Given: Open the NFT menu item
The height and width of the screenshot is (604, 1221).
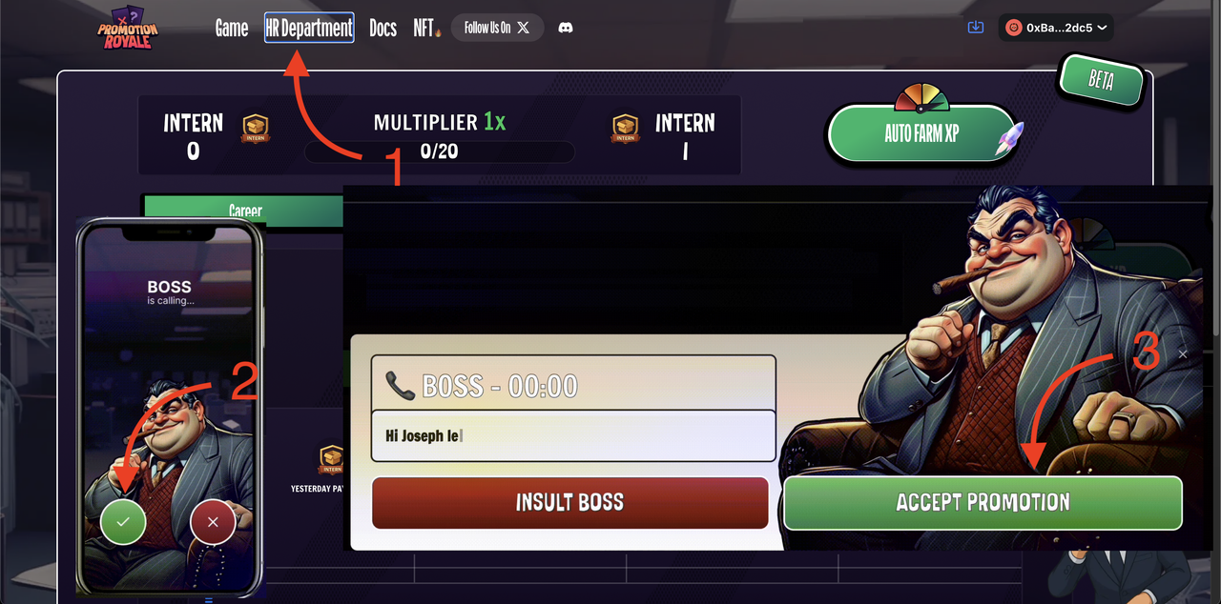Looking at the screenshot, I should tap(427, 29).
